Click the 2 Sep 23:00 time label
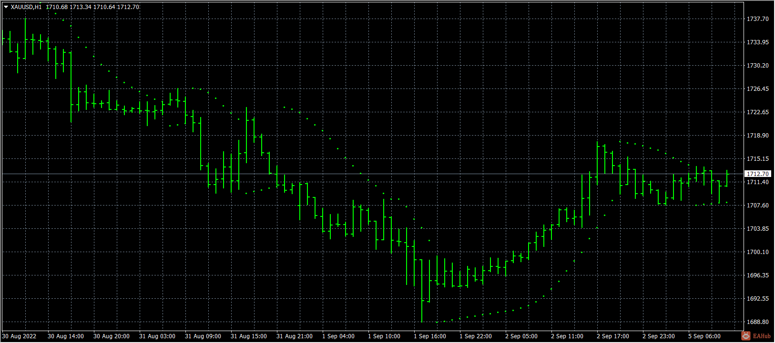The width and height of the screenshot is (775, 343). point(659,336)
